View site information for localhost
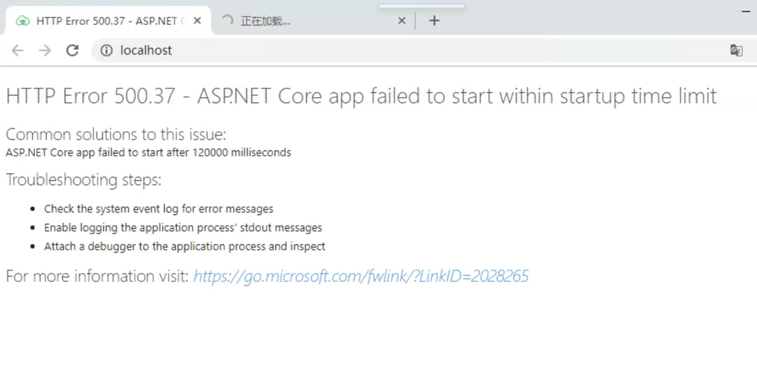The width and height of the screenshot is (757, 366). coord(107,51)
